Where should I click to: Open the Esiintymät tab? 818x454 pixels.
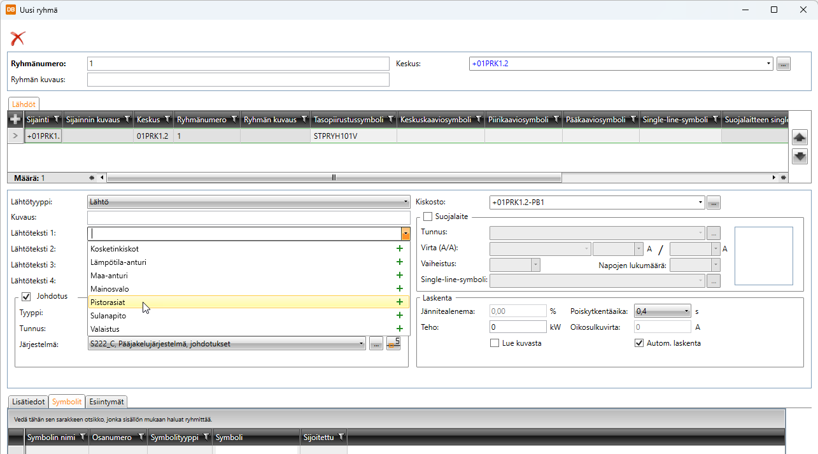tap(107, 402)
